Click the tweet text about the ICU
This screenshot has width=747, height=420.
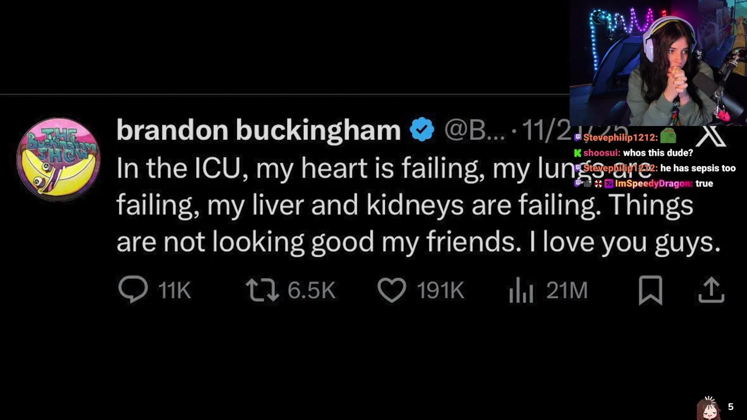coord(403,205)
